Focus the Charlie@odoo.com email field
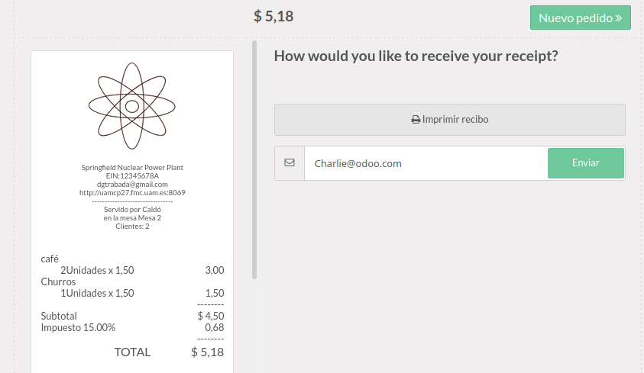 425,163
